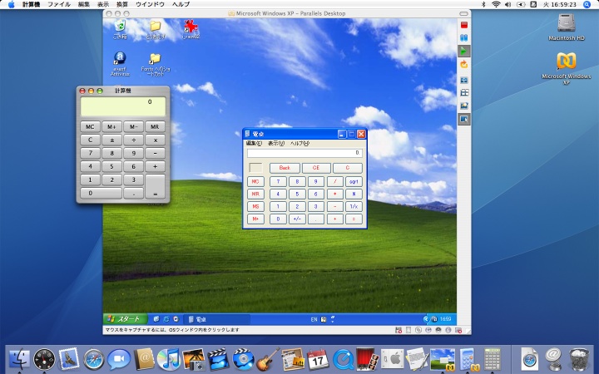Click the C clear button in Mac calculator

[90, 140]
